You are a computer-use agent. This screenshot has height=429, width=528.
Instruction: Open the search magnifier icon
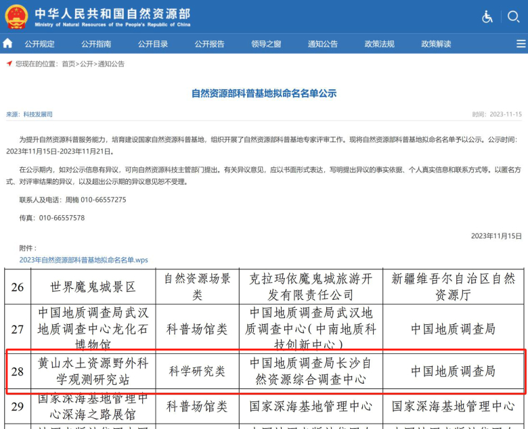click(513, 16)
